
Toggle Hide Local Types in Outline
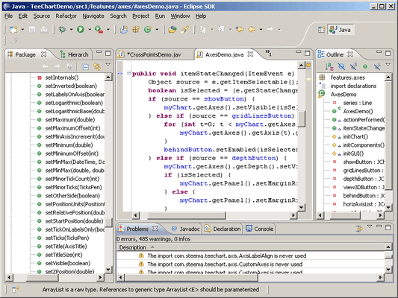pyautogui.click(x=377, y=66)
